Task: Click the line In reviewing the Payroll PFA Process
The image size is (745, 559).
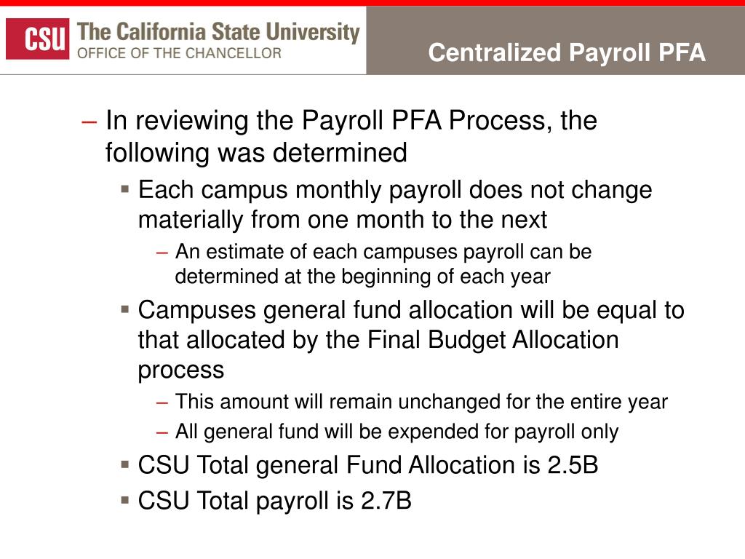Action: 351,122
